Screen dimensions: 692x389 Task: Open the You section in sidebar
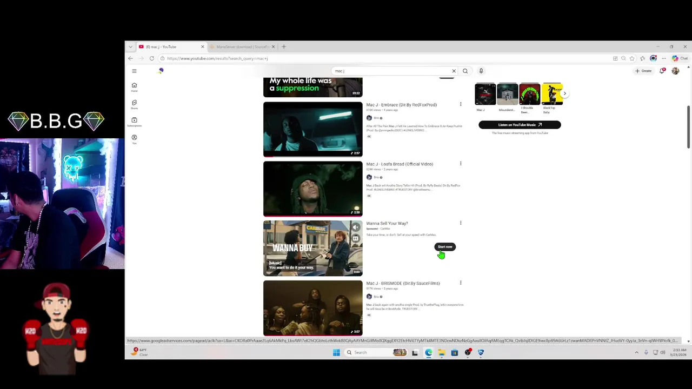pos(134,139)
